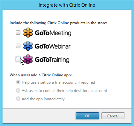Screen dimensions: 134x126
Task: Check the GoToTraining checkbox
Action: click(18, 59)
